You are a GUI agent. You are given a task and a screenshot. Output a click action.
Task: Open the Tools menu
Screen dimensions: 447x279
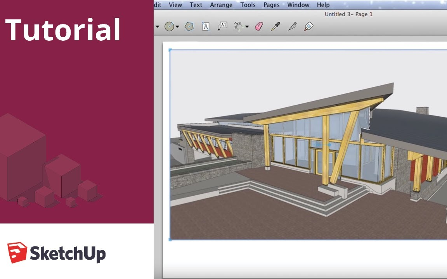click(x=248, y=5)
